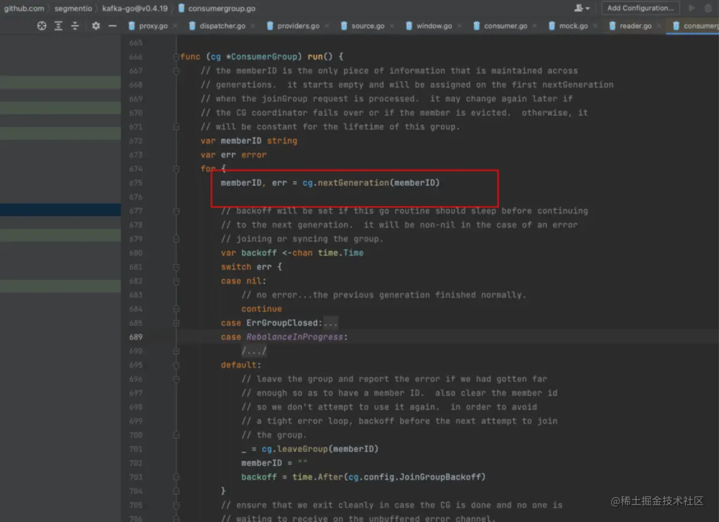Click RebalanceInProgress in case statement
Viewport: 719px width, 522px height.
click(295, 337)
